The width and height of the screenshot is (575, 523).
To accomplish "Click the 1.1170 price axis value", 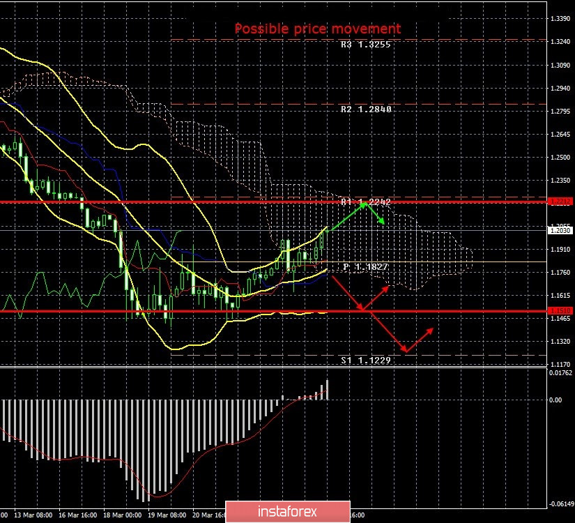I will (x=560, y=365).
